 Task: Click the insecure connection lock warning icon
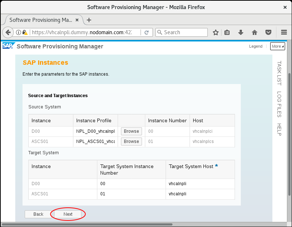(x=25, y=32)
